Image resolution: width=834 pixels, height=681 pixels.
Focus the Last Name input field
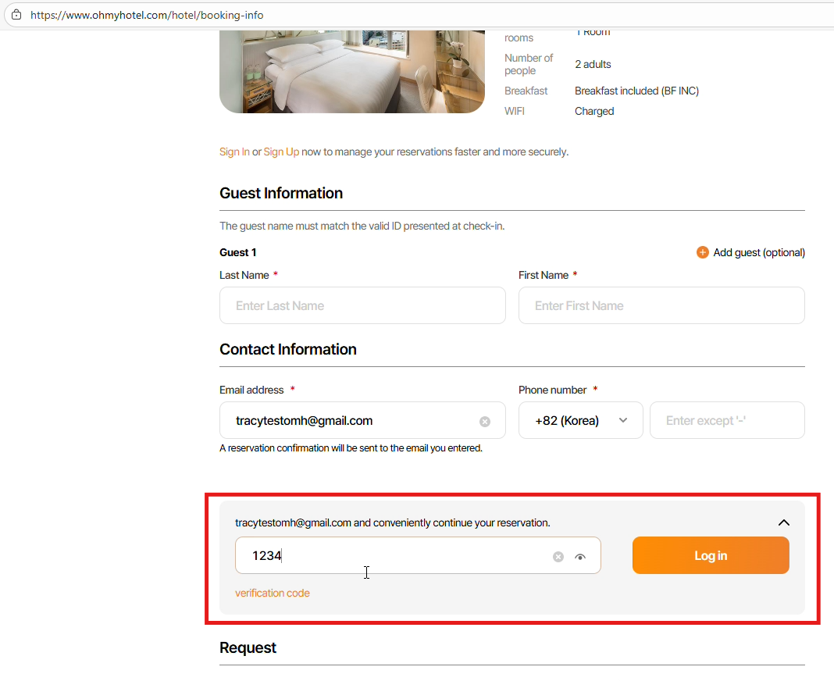click(x=362, y=305)
